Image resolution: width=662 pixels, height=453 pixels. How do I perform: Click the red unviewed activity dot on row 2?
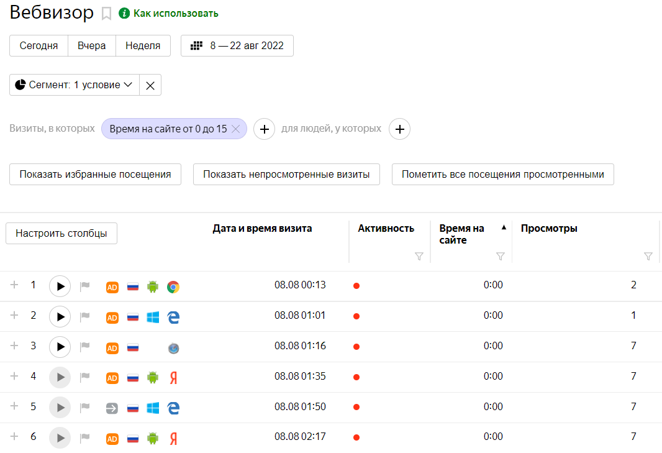coord(356,316)
